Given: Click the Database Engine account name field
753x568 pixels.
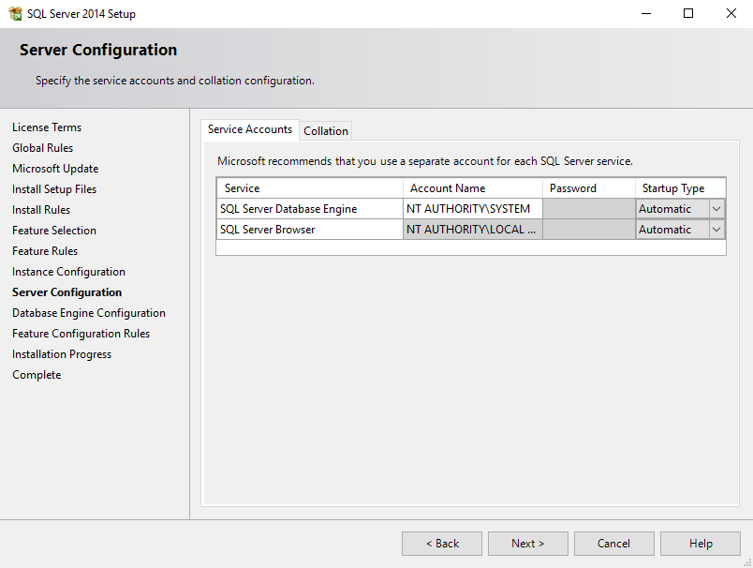Looking at the screenshot, I should tap(473, 209).
